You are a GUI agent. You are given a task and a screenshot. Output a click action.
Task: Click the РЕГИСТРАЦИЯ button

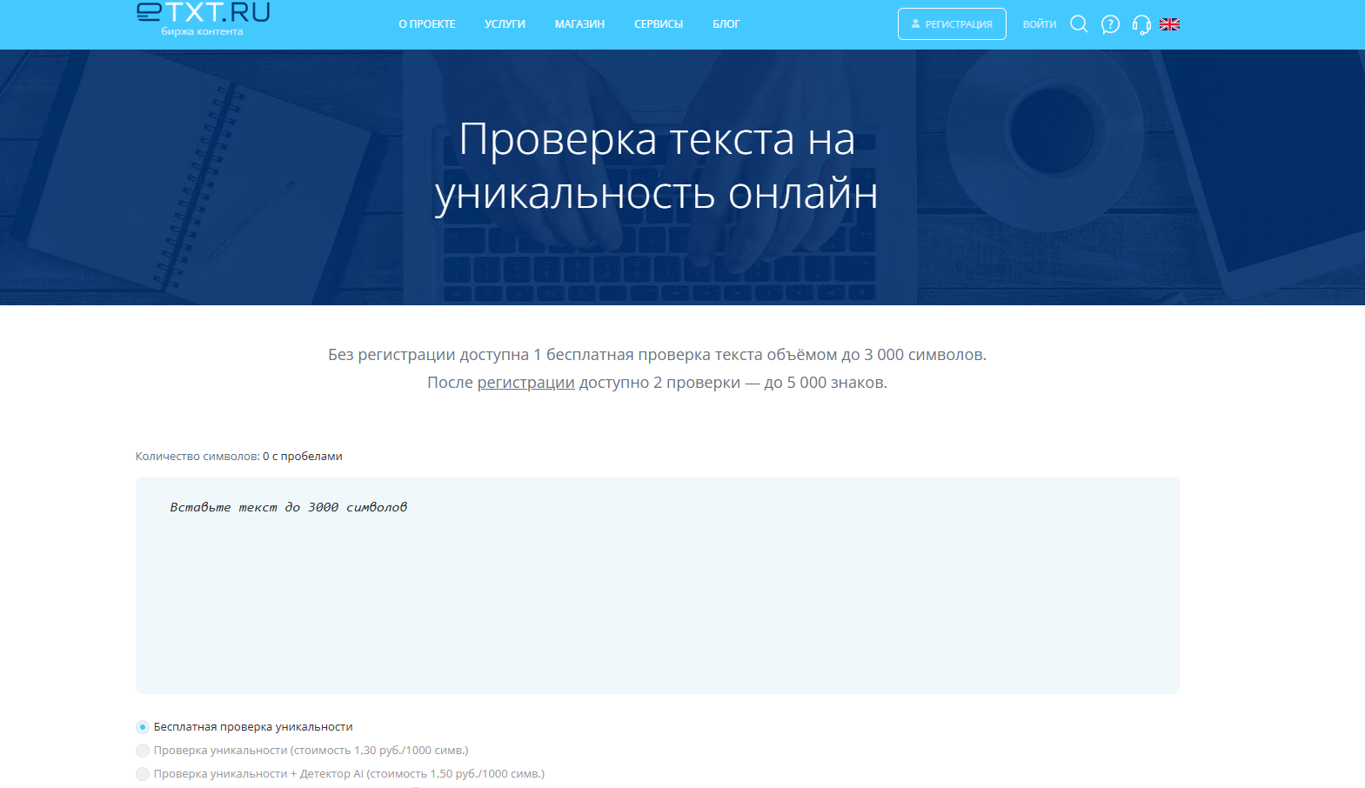pos(952,24)
